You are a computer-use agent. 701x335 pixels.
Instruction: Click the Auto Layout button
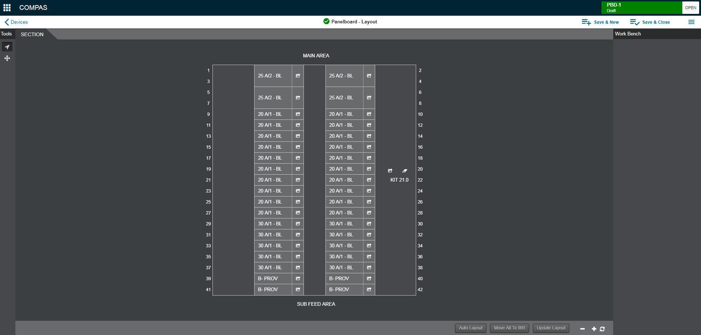coord(470,328)
